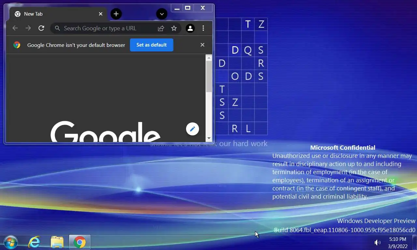Minimize the Chrome window

[177, 8]
